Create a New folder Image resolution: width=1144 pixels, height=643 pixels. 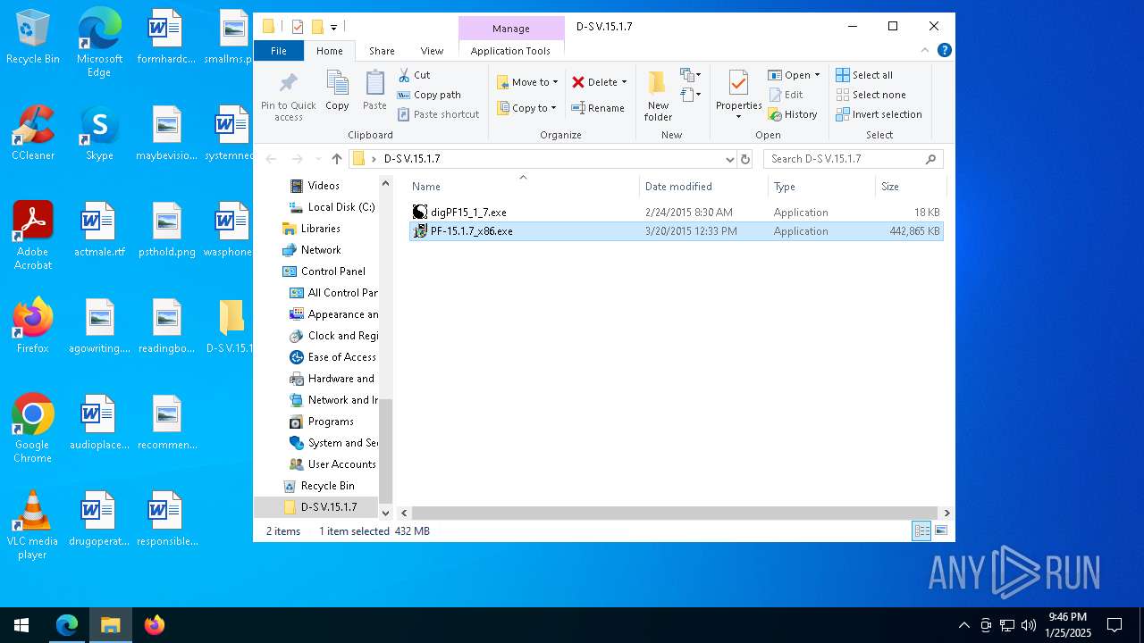[658, 96]
